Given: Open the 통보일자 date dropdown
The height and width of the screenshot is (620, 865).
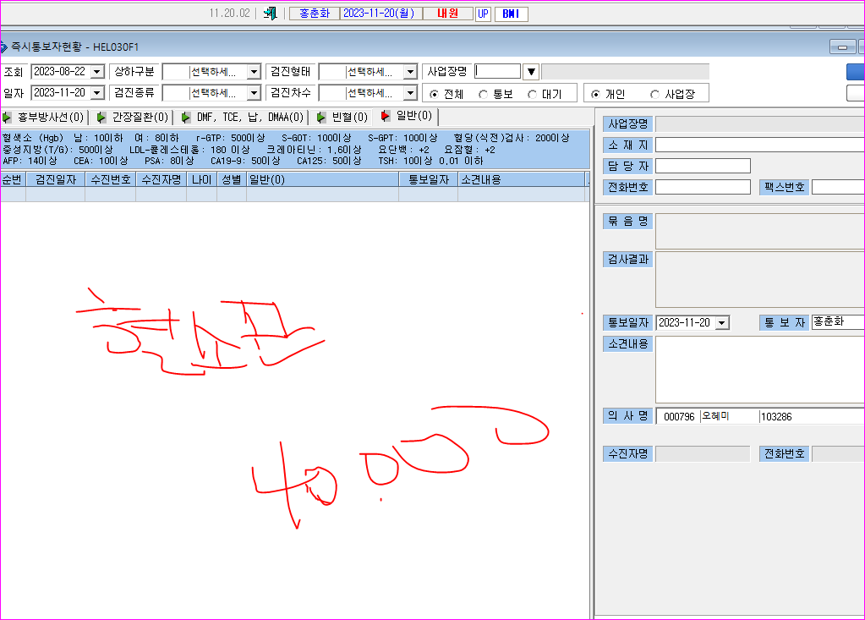Looking at the screenshot, I should point(722,322).
